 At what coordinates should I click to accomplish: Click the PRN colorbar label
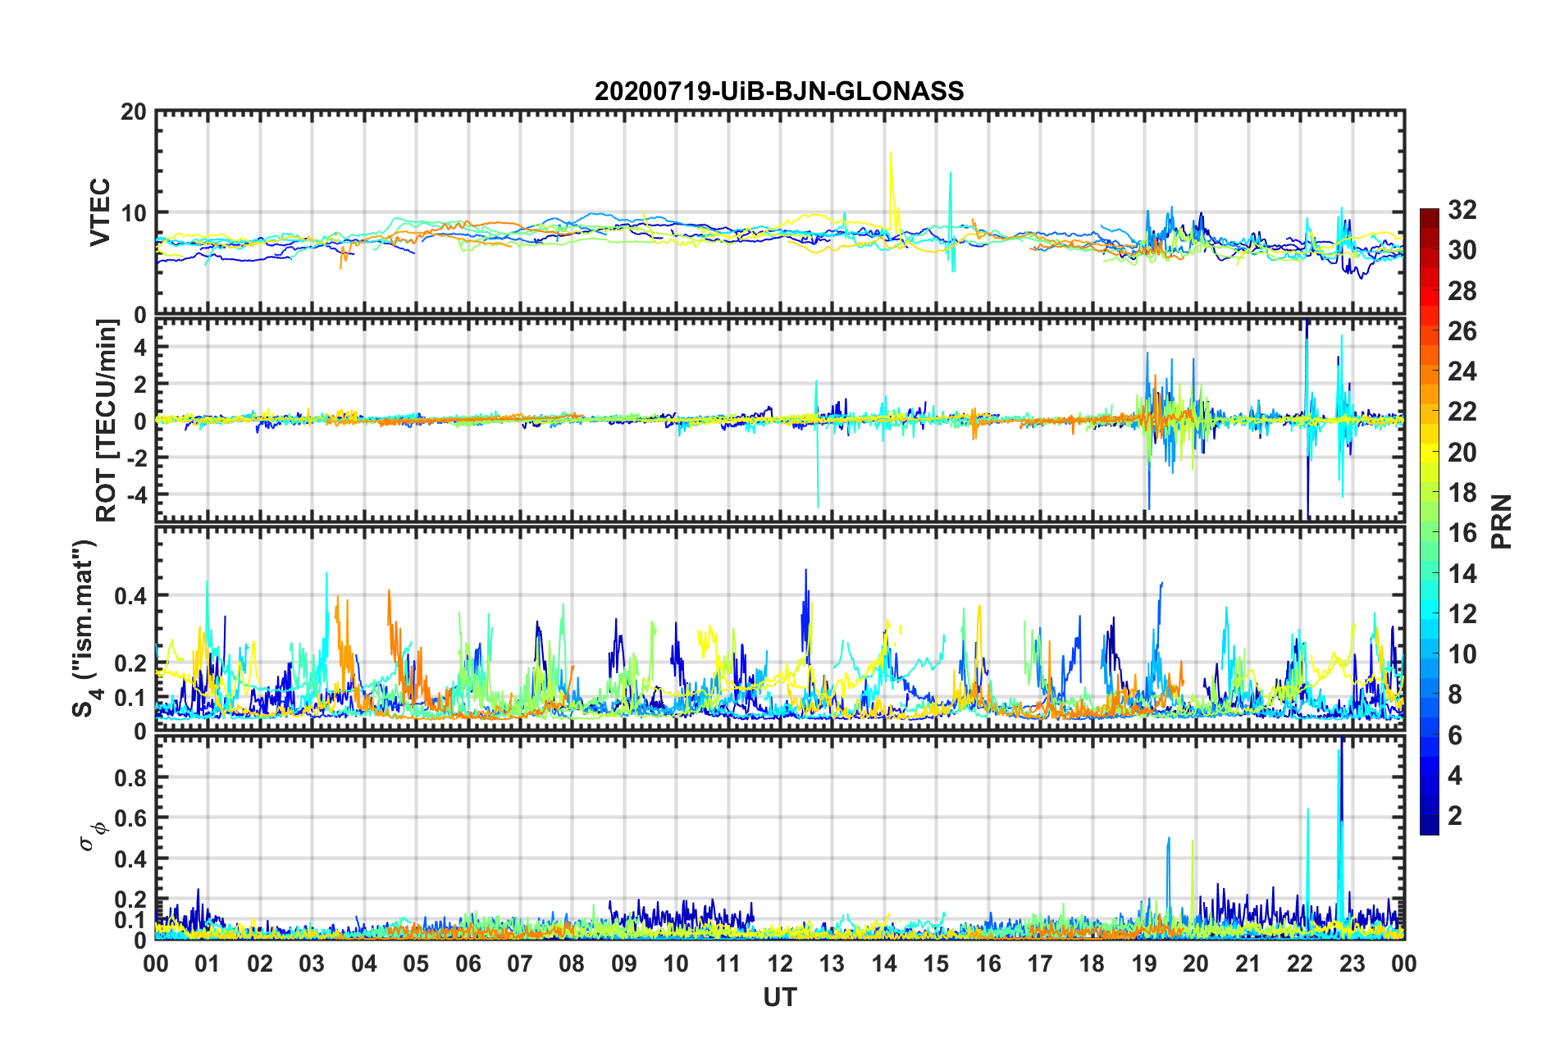pos(1502,521)
